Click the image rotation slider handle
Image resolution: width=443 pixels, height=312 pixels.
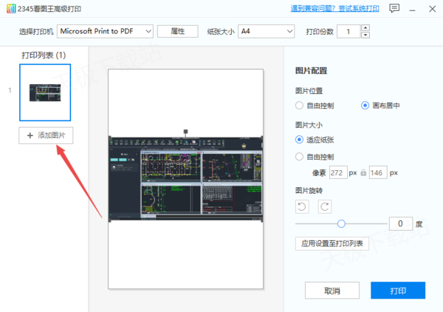[341, 223]
